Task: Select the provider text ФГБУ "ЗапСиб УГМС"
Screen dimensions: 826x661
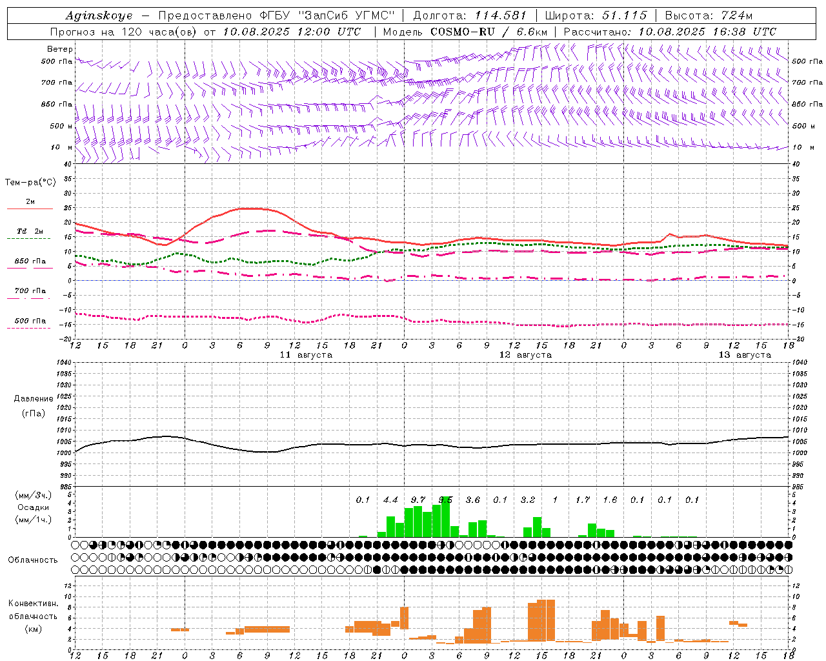Action: coord(327,15)
